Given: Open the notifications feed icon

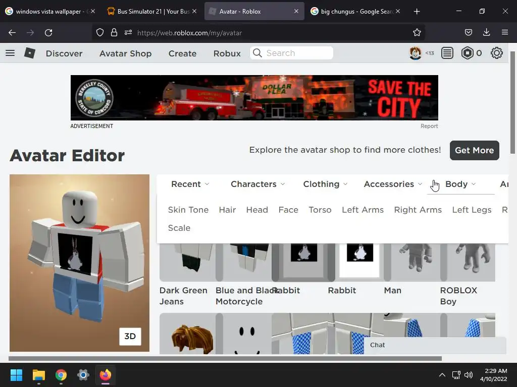Looking at the screenshot, I should (447, 53).
